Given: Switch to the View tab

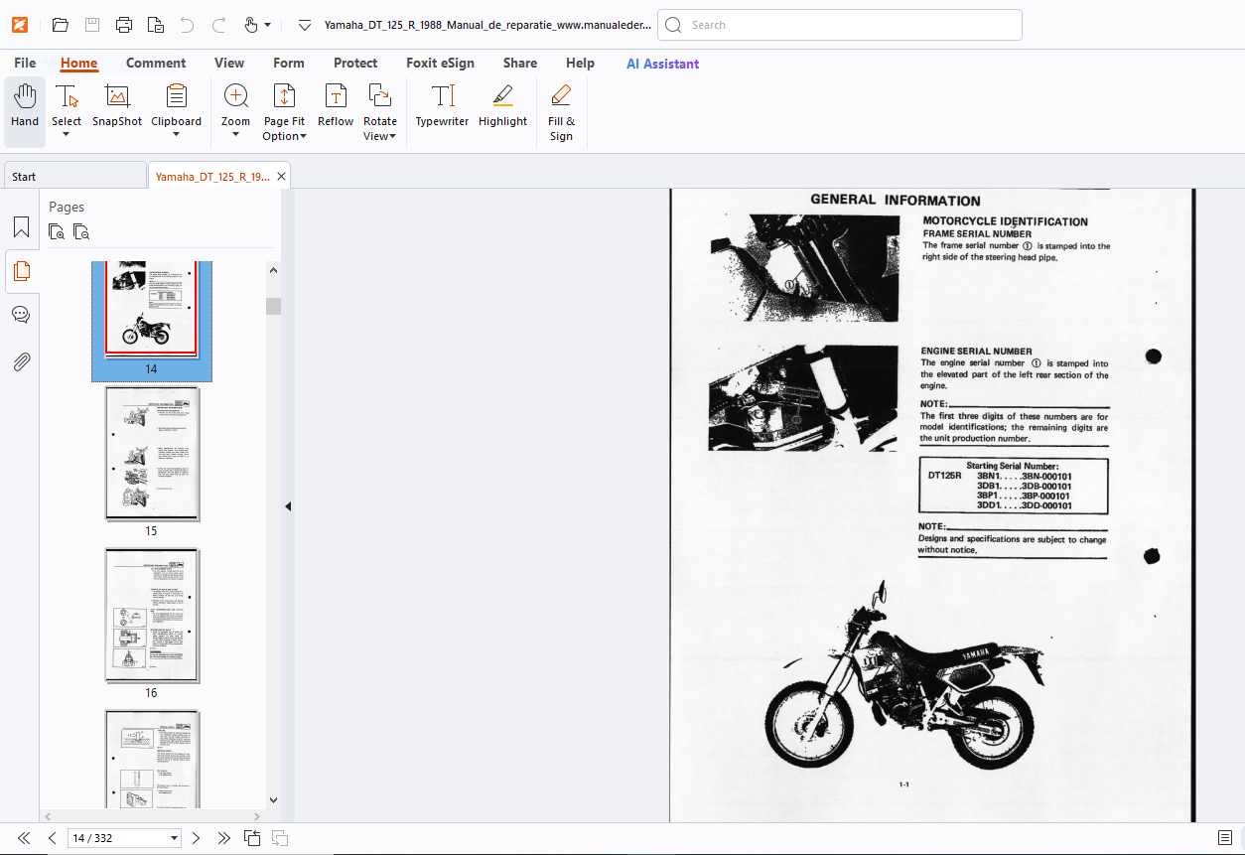Looking at the screenshot, I should click(229, 63).
